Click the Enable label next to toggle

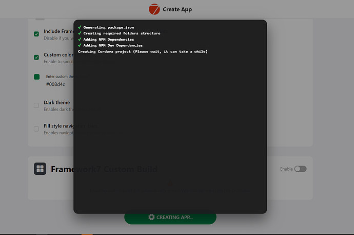coord(286,169)
